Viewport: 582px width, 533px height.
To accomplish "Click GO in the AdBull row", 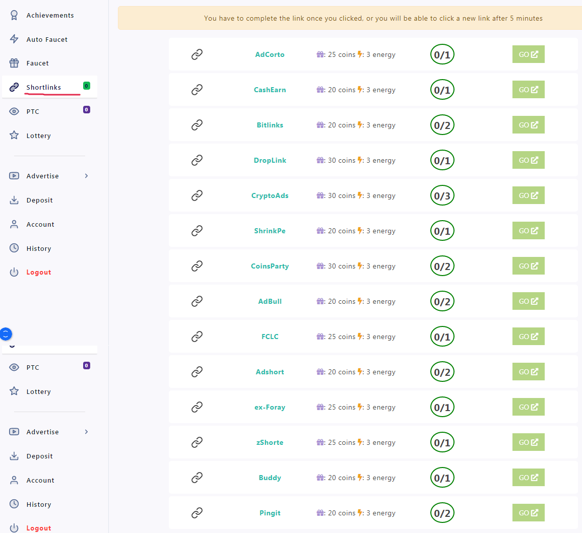I will 528,301.
